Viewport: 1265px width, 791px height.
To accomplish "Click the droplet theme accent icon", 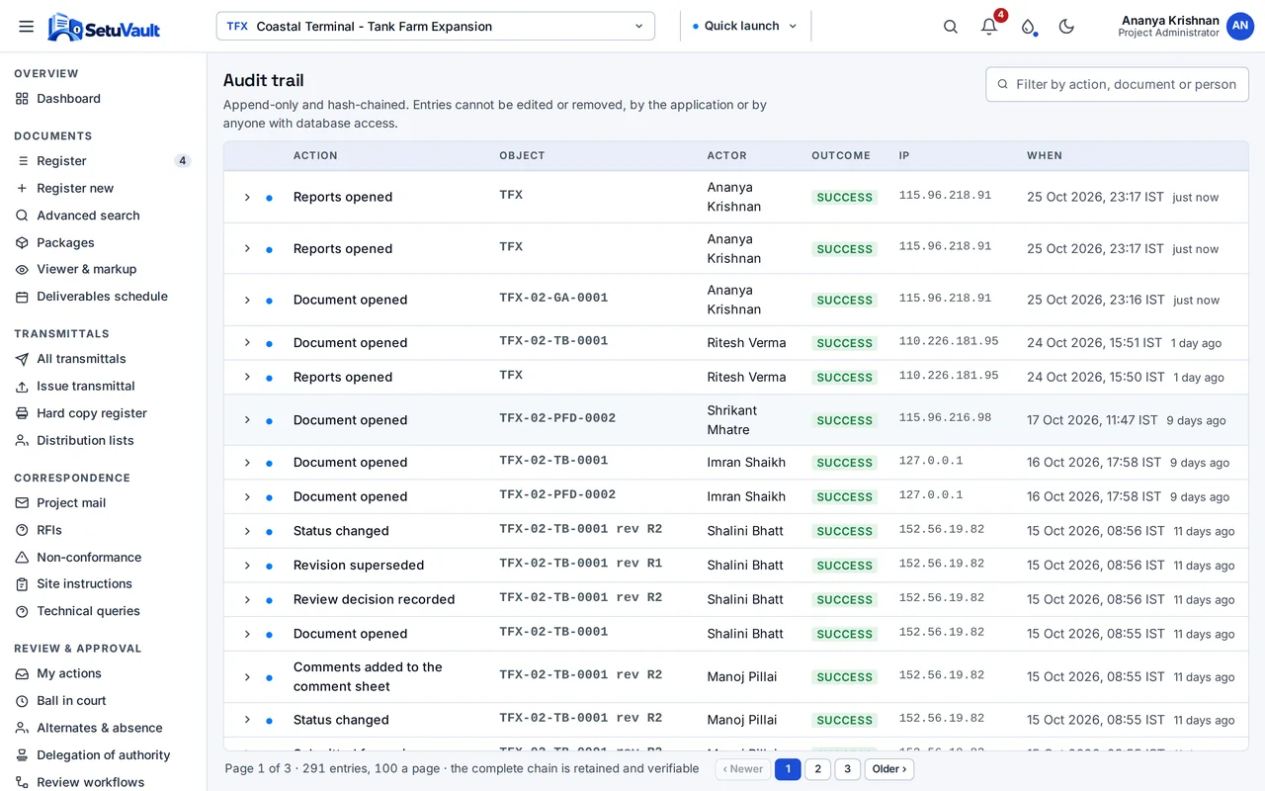I will coord(1028,27).
